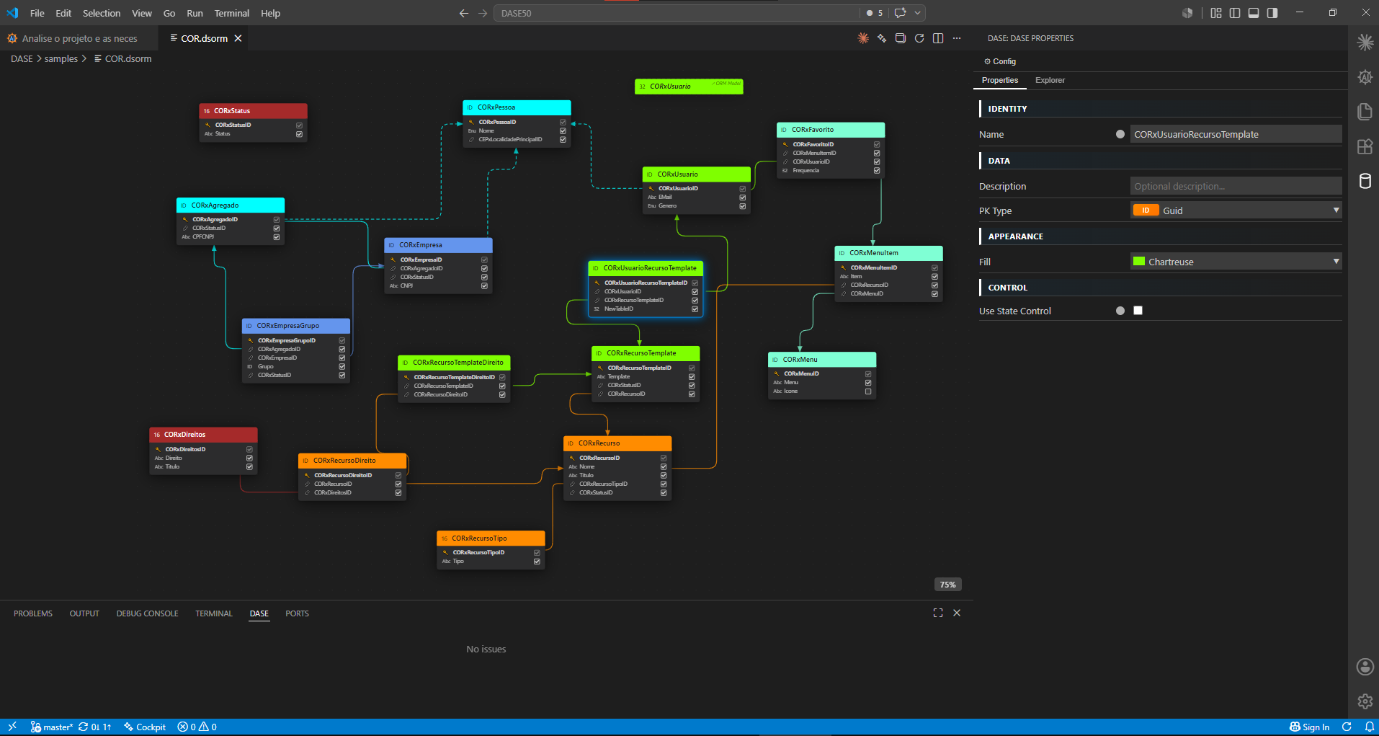Click the Chartreuse fill color swatch
Screen dimensions: 1379x736
[1139, 262]
